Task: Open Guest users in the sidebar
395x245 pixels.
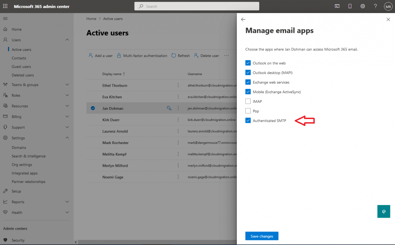Action: pyautogui.click(x=22, y=67)
